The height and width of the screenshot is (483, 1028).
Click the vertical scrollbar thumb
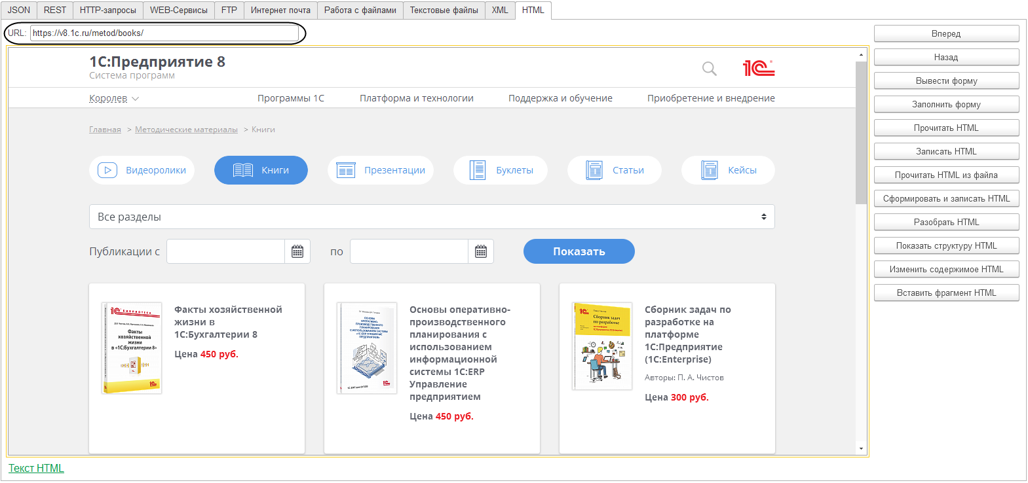[x=861, y=133]
